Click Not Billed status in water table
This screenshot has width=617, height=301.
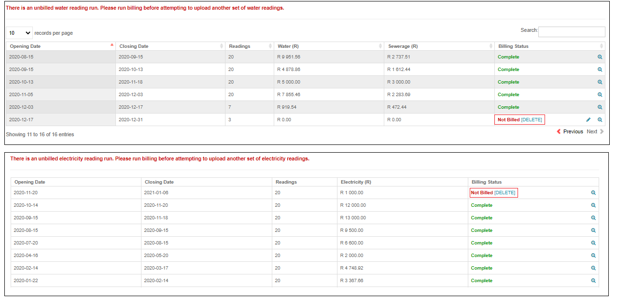508,120
